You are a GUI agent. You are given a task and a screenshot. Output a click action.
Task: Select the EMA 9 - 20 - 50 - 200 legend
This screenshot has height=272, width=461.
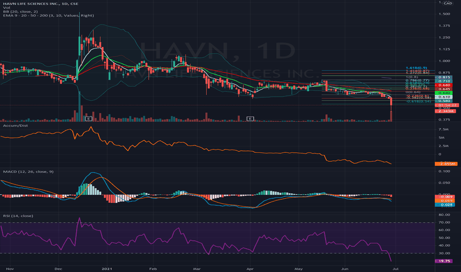point(48,15)
